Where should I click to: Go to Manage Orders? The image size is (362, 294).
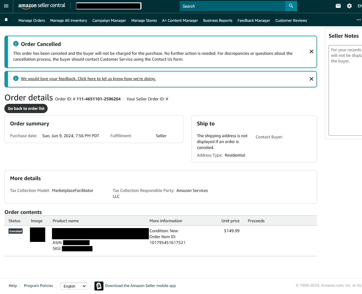click(32, 20)
